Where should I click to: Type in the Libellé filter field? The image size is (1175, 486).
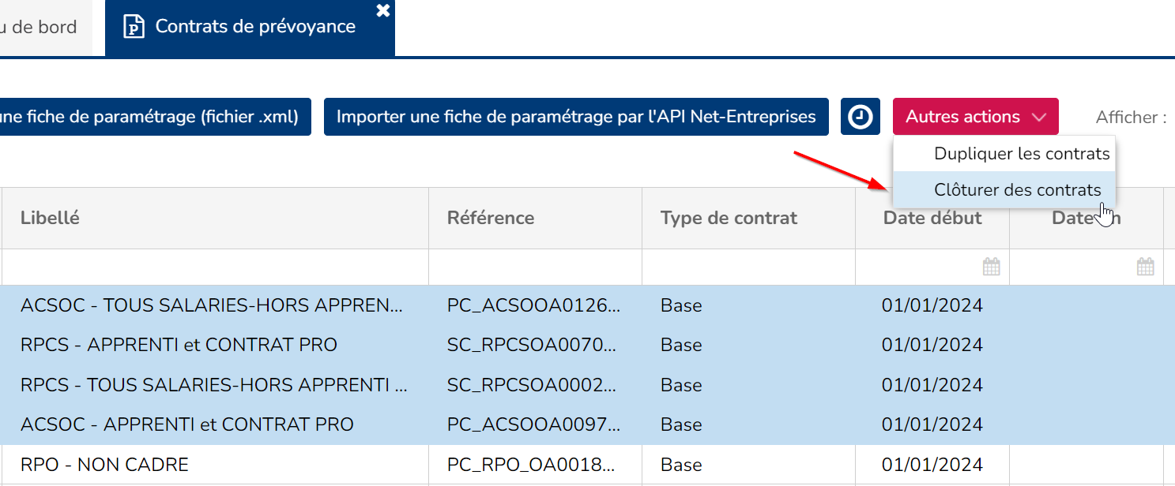(x=213, y=267)
